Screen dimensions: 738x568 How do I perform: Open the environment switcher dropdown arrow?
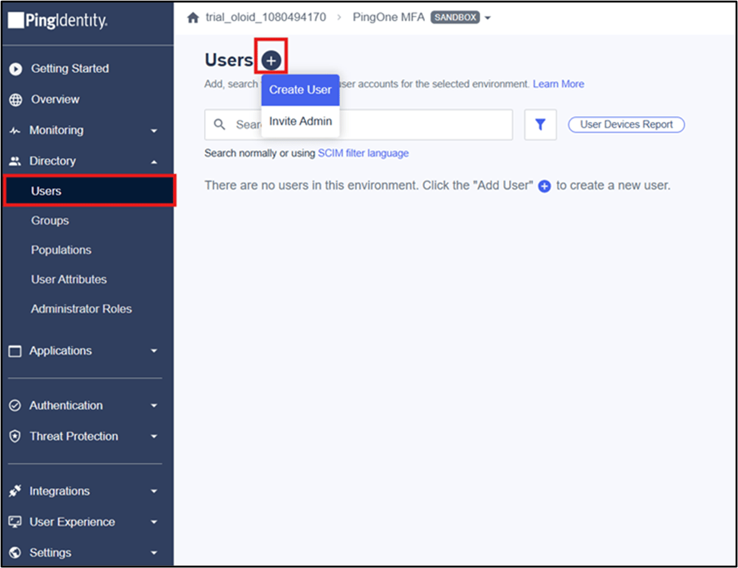click(x=488, y=18)
